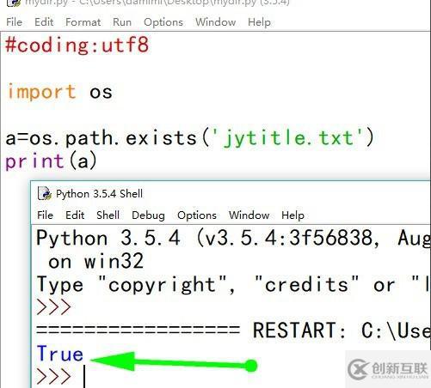Open Options menu in mydir.py editor window
This screenshot has width=431, height=388.
click(x=163, y=22)
